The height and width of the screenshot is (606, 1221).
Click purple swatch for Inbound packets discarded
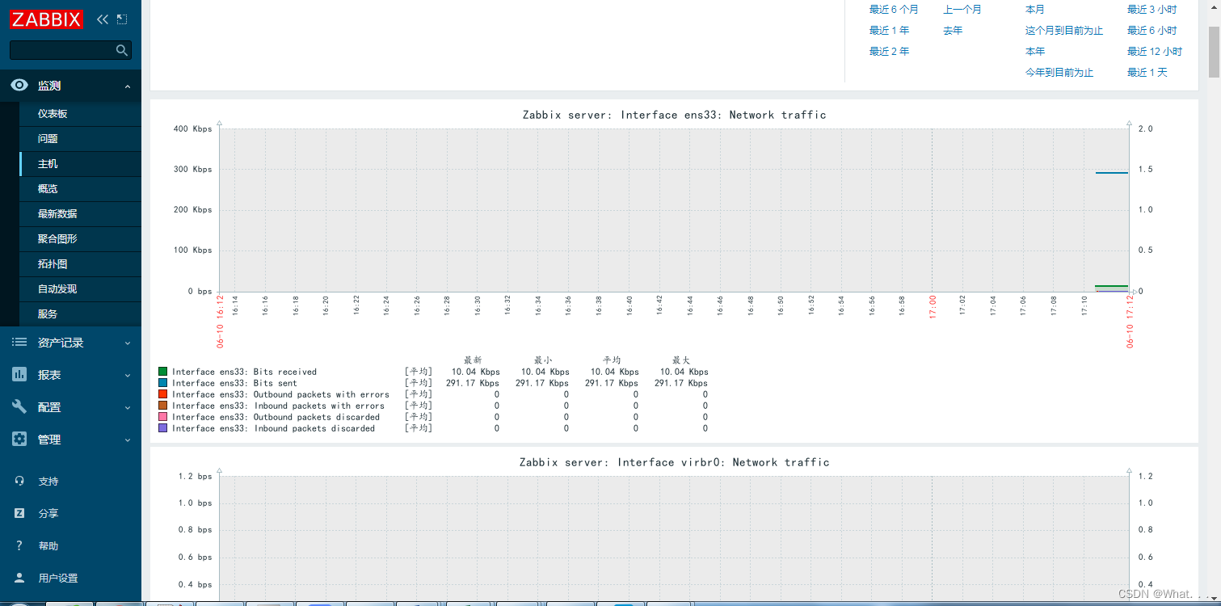pyautogui.click(x=163, y=428)
